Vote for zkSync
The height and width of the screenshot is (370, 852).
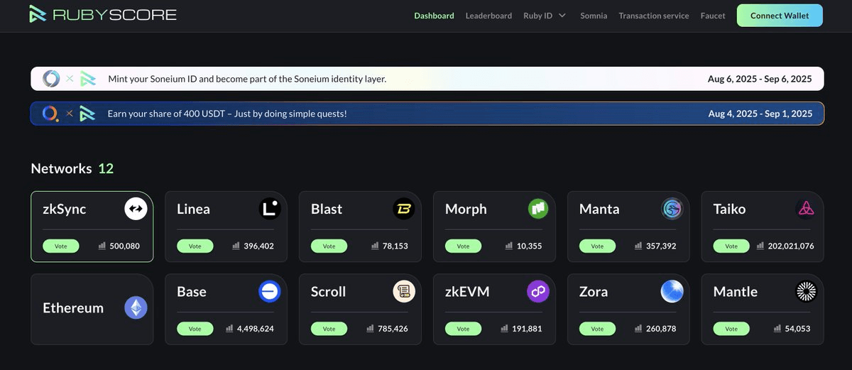tap(60, 246)
